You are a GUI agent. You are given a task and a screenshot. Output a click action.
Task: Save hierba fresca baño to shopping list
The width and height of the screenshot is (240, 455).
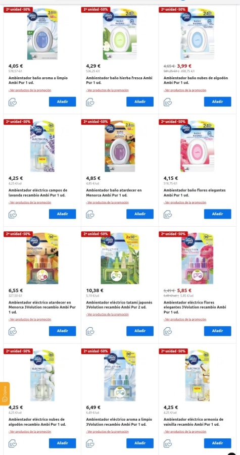pos(90,102)
